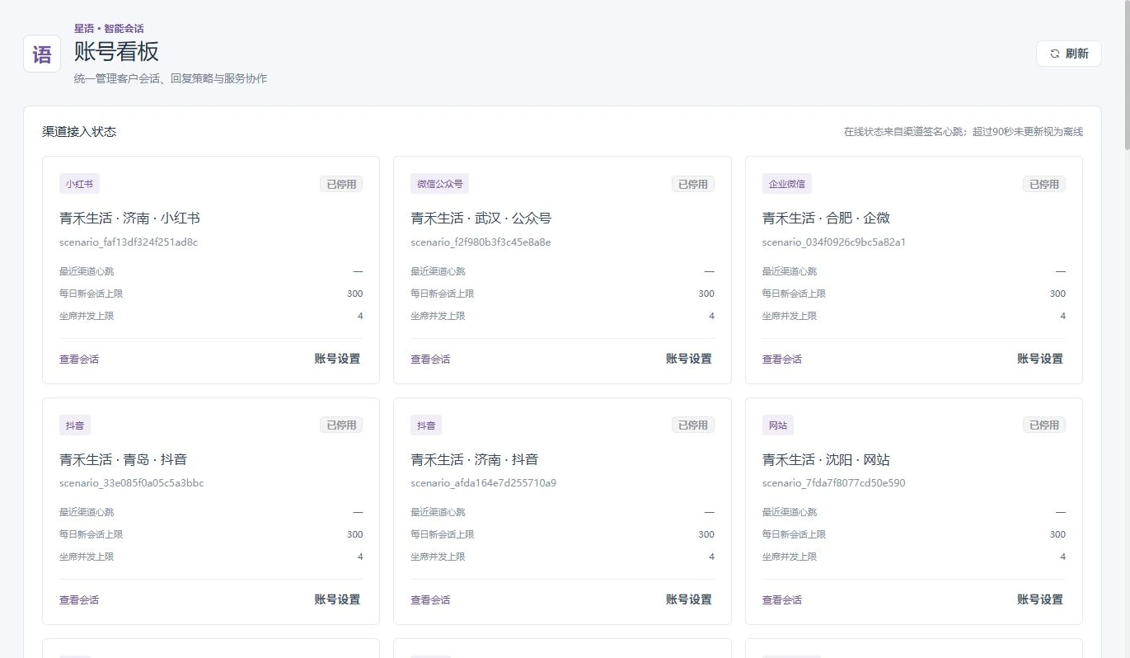1130x658 pixels.
Task: Click 已停用 status badge on 合肥 · 企微 card
Action: click(1044, 184)
